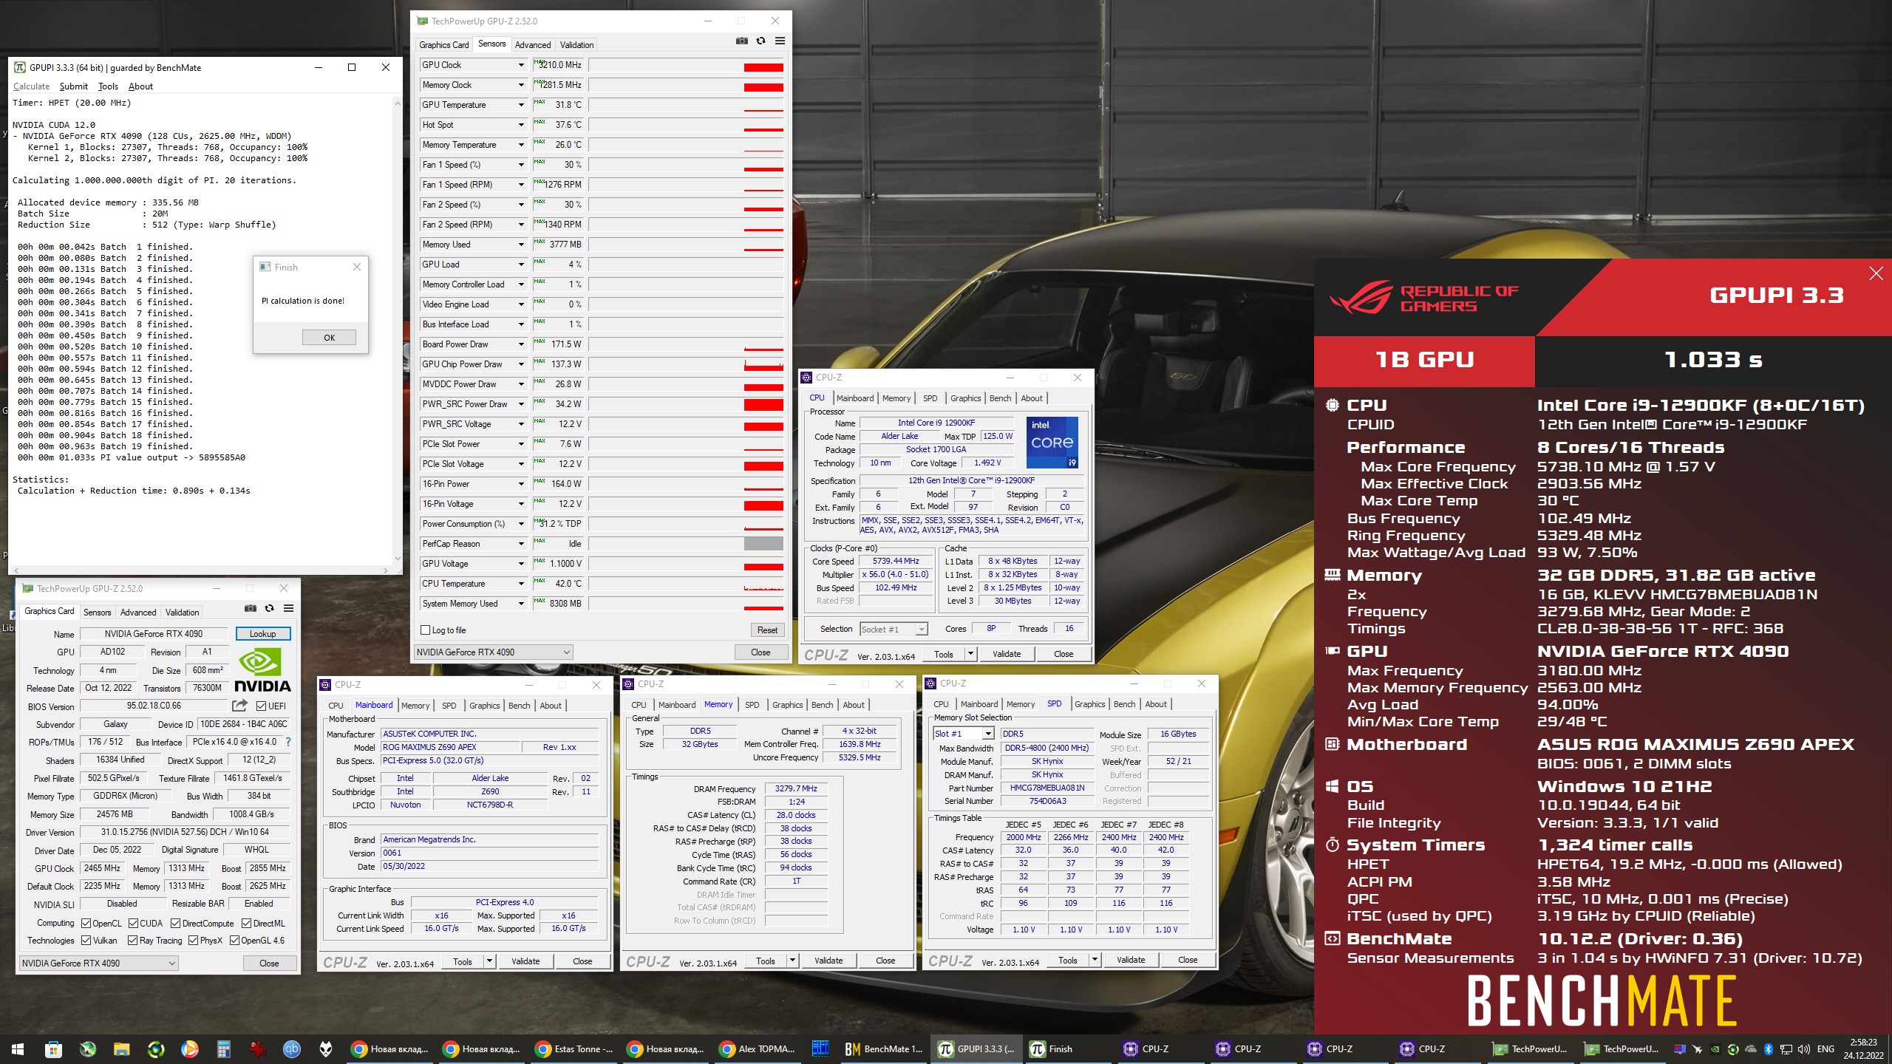Toggle the Vulkan checkbox

86,941
